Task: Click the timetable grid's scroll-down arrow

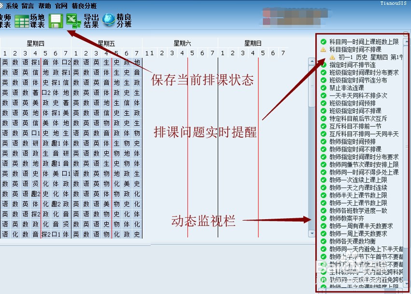Action: pos(312,234)
